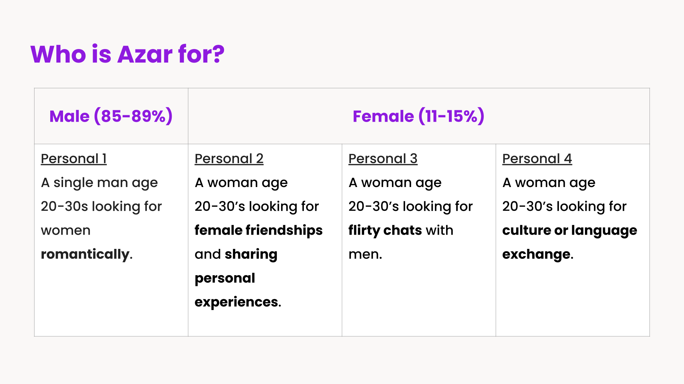Select the 'Female (11-15%)' header cell
This screenshot has height=384, width=684.
coord(419,116)
